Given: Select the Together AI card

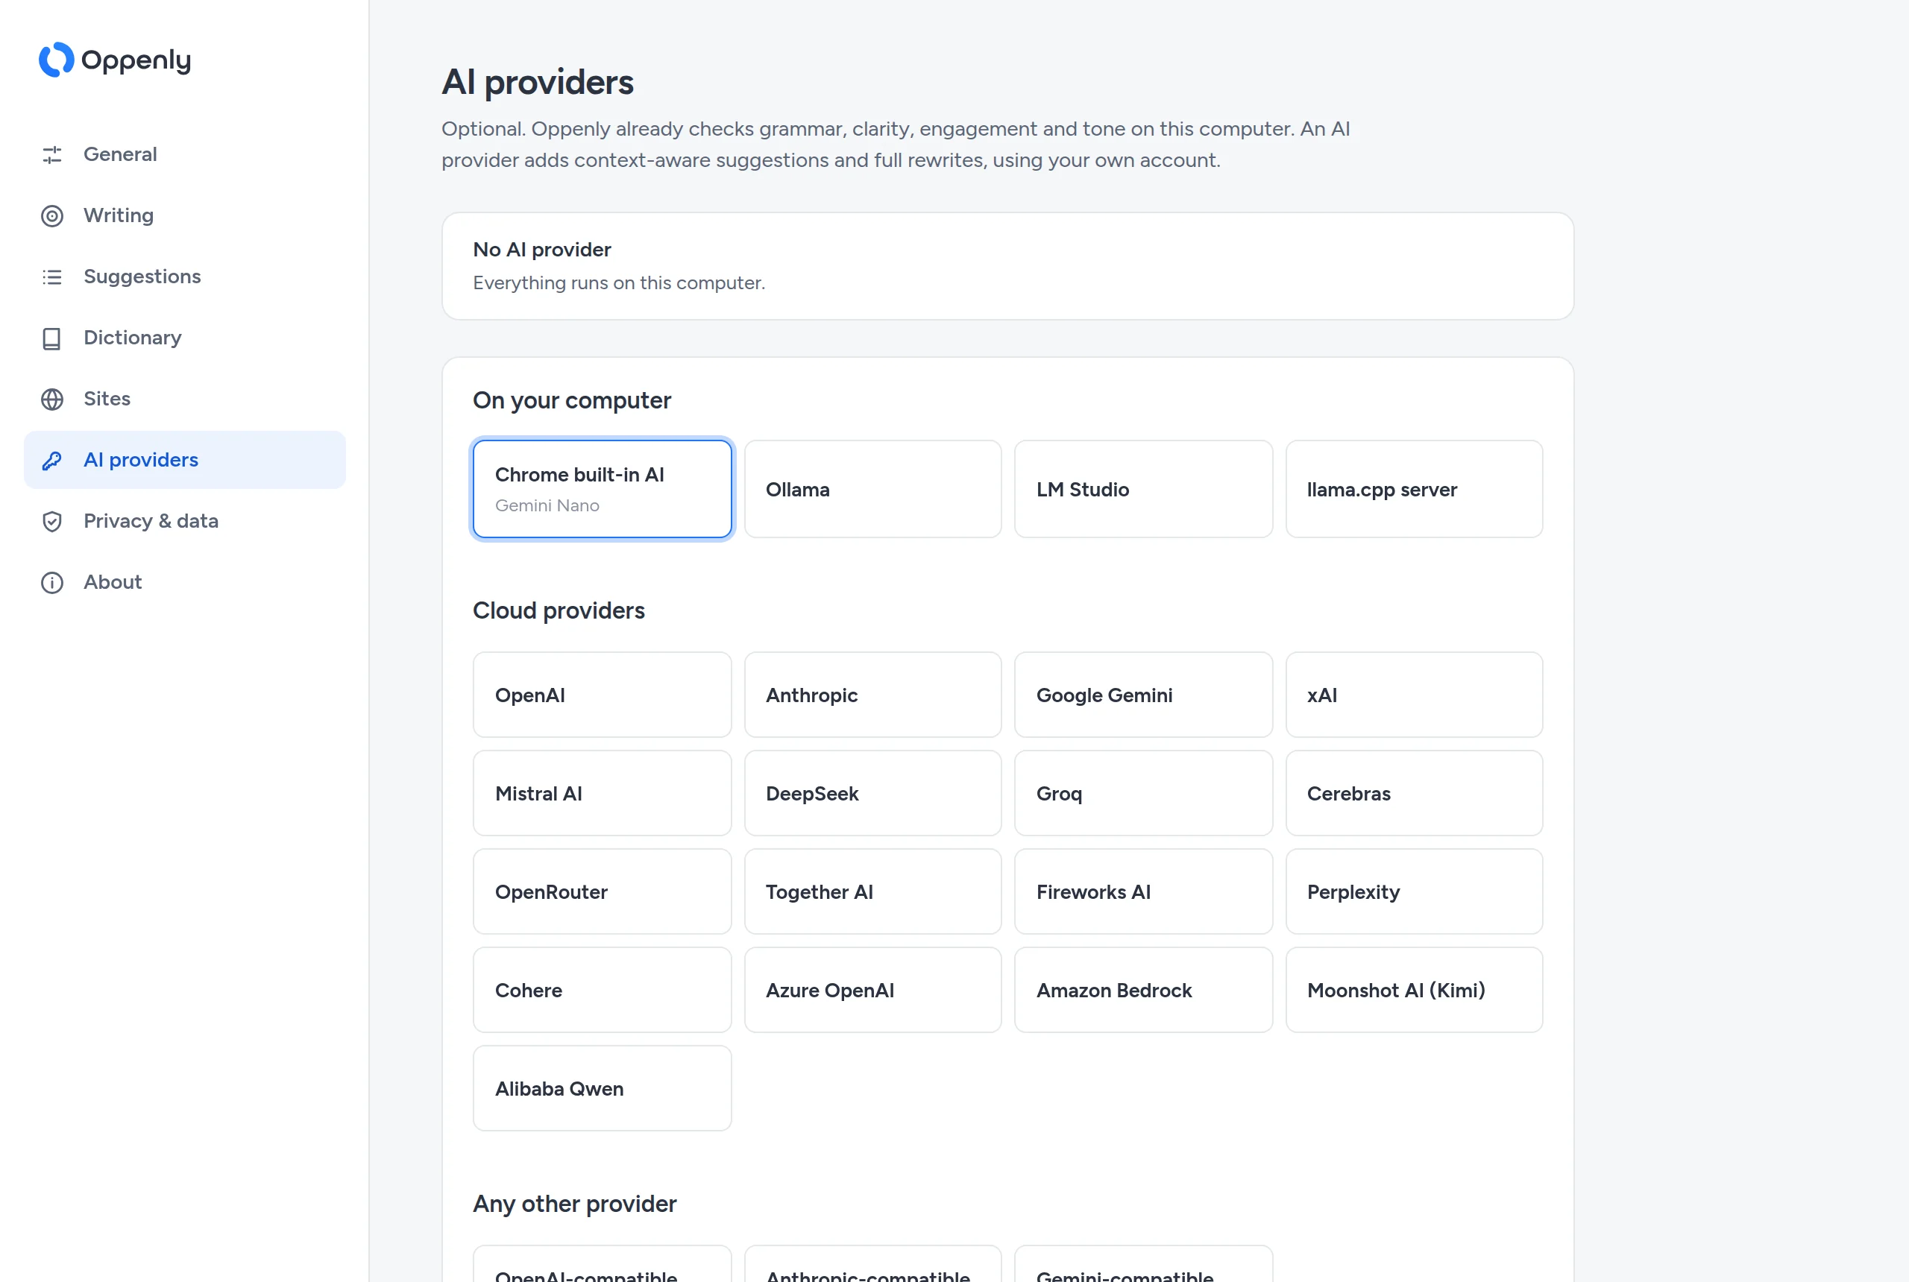Looking at the screenshot, I should 872,892.
